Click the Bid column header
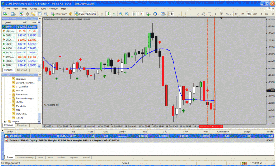 pos(24,23)
